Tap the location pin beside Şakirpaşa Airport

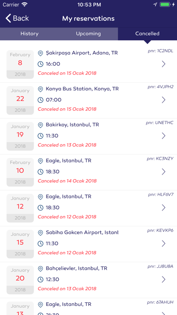[x=41, y=53]
